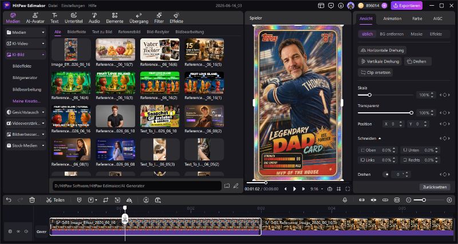This screenshot has width=458, height=244.
Task: Zoom in timeline with plus icon
Action: pos(449,200)
